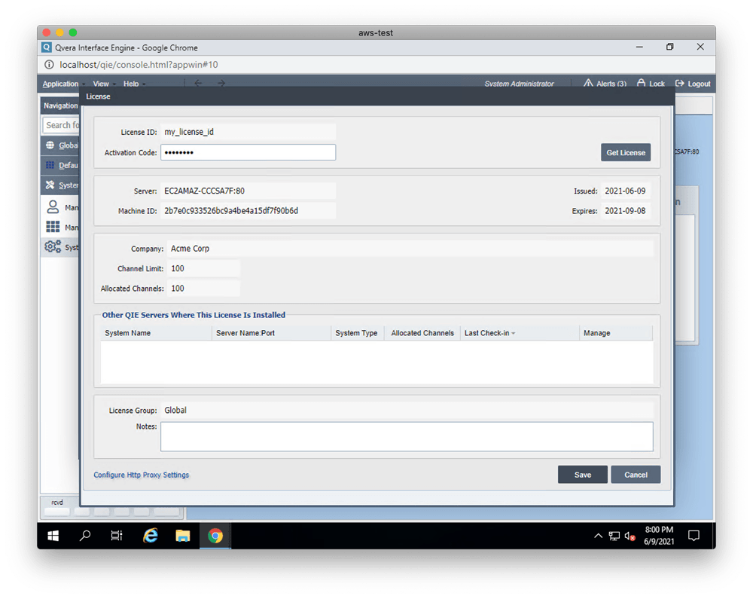The width and height of the screenshot is (753, 599).
Task: Open the Windows notification center
Action: (694, 536)
